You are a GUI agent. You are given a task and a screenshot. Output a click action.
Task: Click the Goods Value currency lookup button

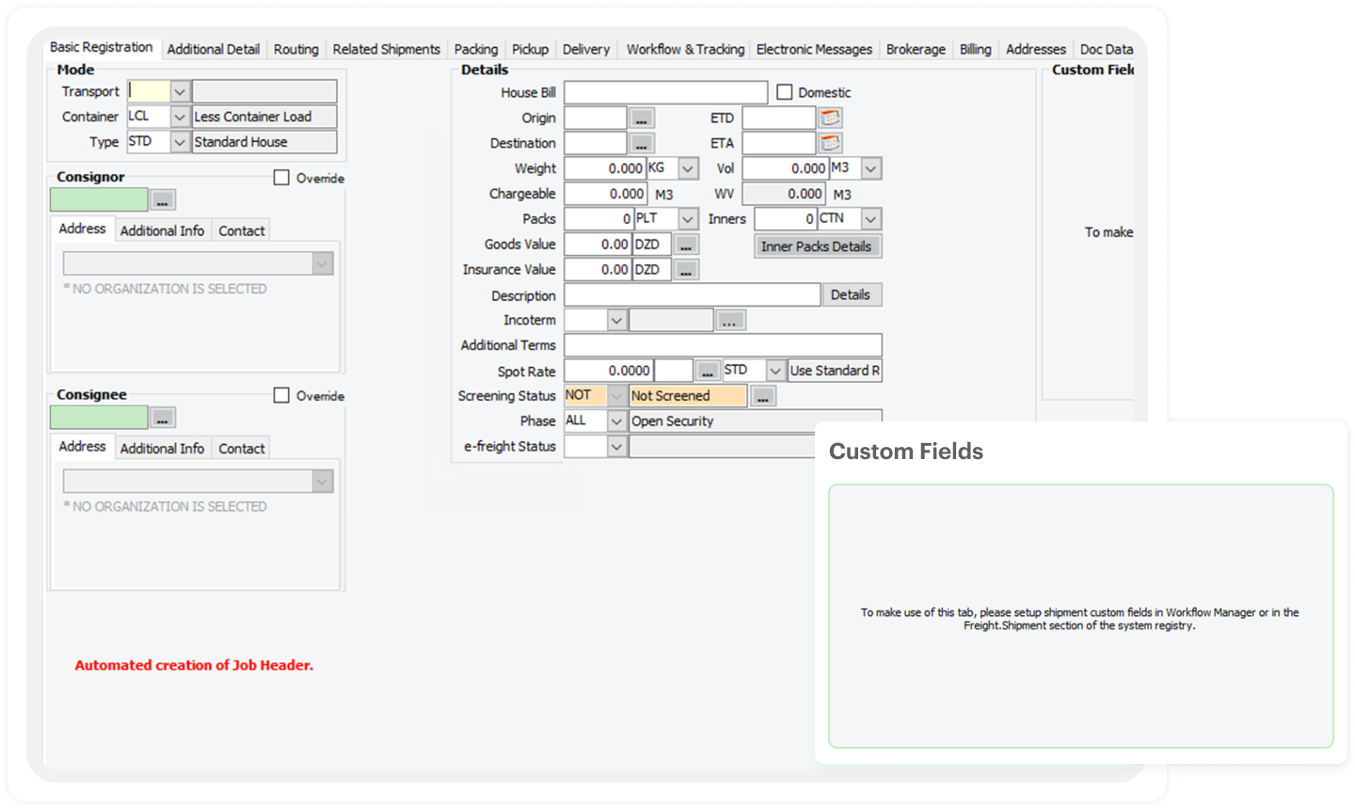686,245
